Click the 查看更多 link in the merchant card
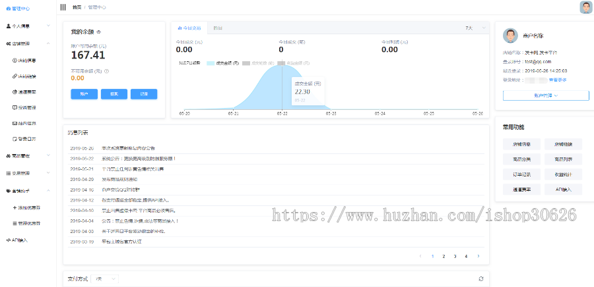 pos(557,80)
